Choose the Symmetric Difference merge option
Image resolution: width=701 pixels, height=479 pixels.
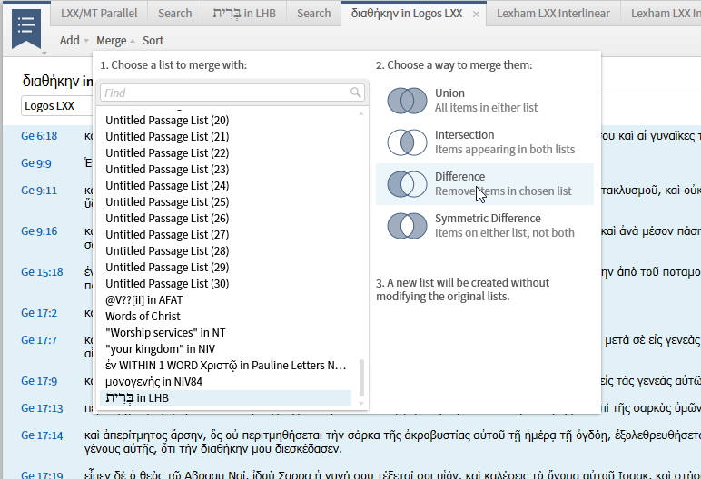coord(485,226)
